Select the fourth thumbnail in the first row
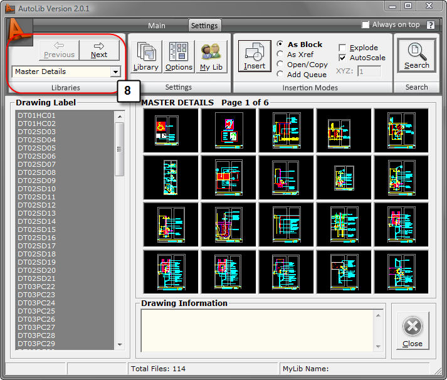This screenshot has width=447, height=380. [344, 130]
